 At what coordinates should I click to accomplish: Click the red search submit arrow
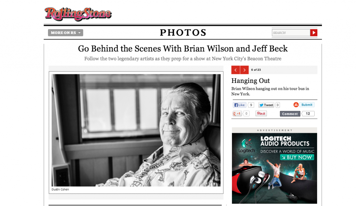click(314, 33)
